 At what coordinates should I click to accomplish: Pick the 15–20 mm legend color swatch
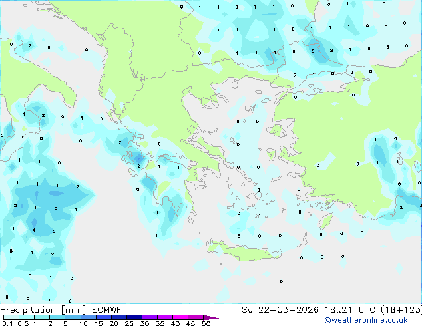pos(103,317)
